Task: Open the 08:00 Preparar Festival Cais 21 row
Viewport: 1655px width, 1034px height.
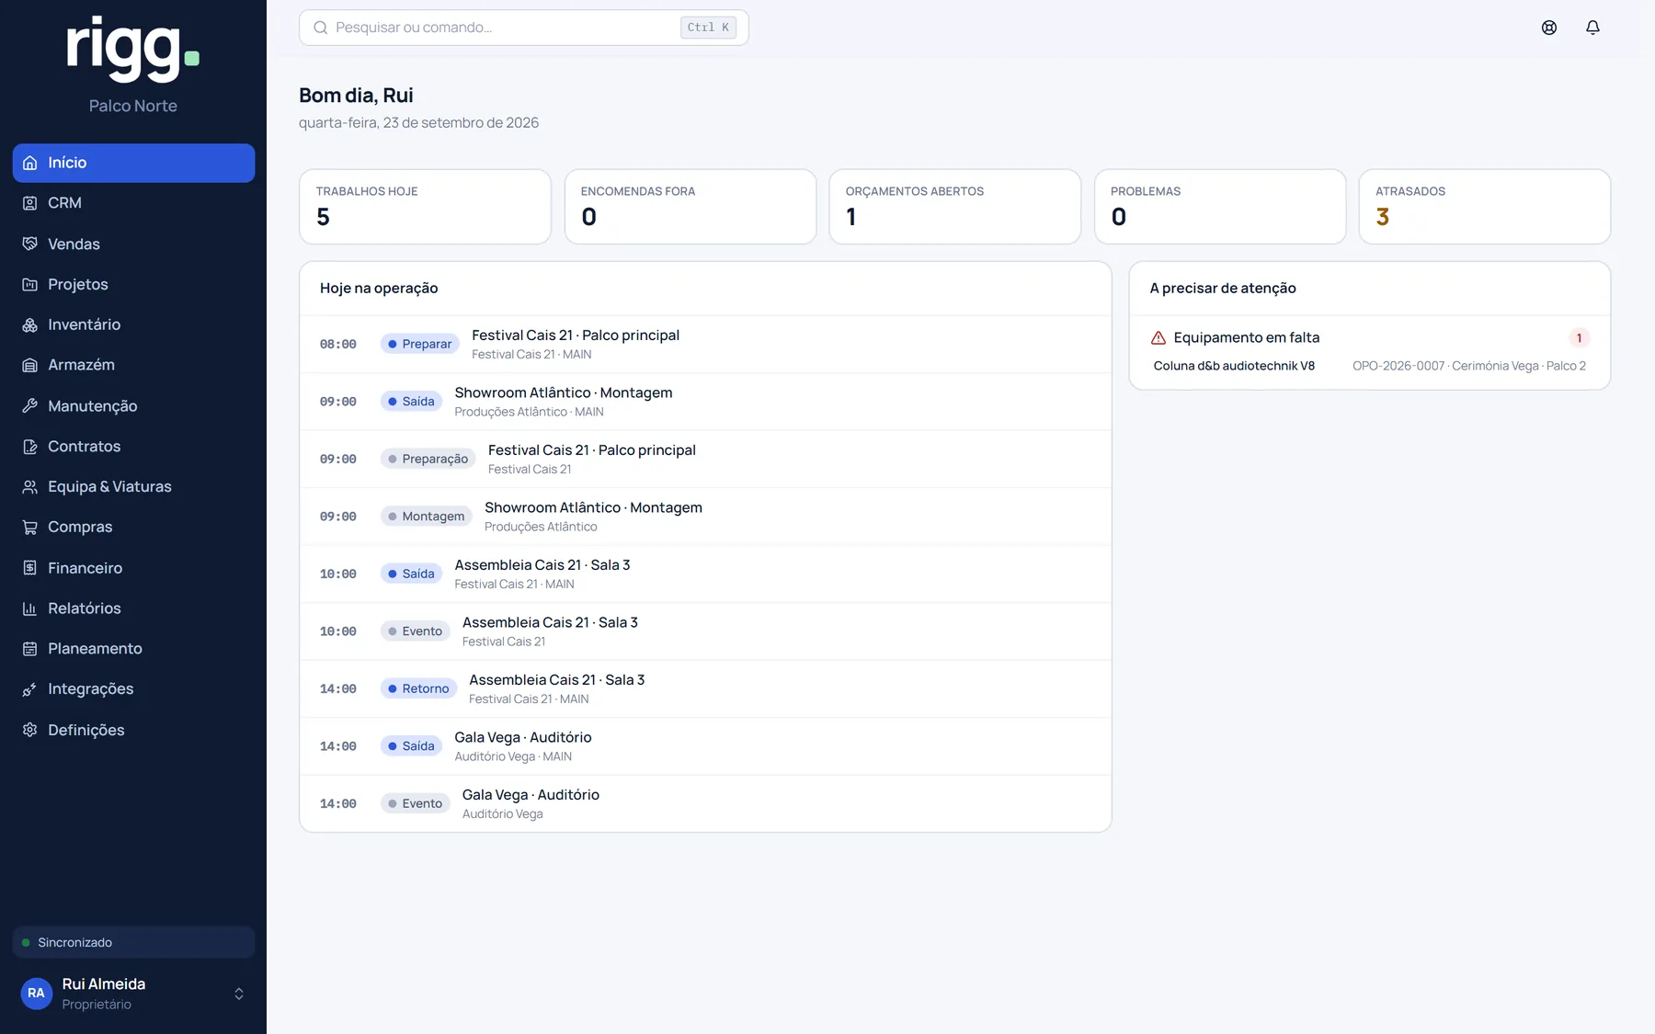Action: (x=705, y=344)
